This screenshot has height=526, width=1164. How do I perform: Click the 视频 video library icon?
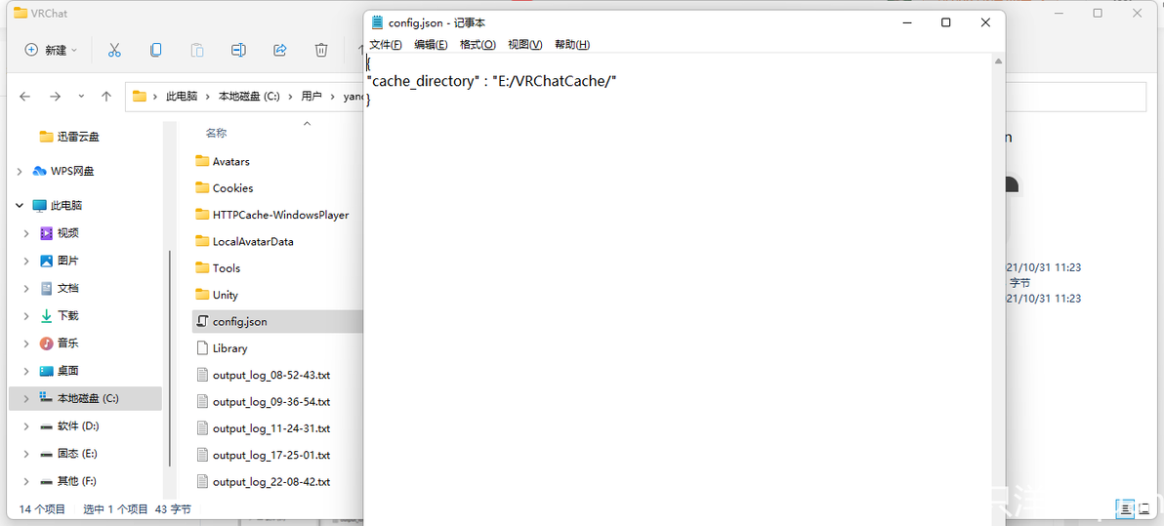47,233
